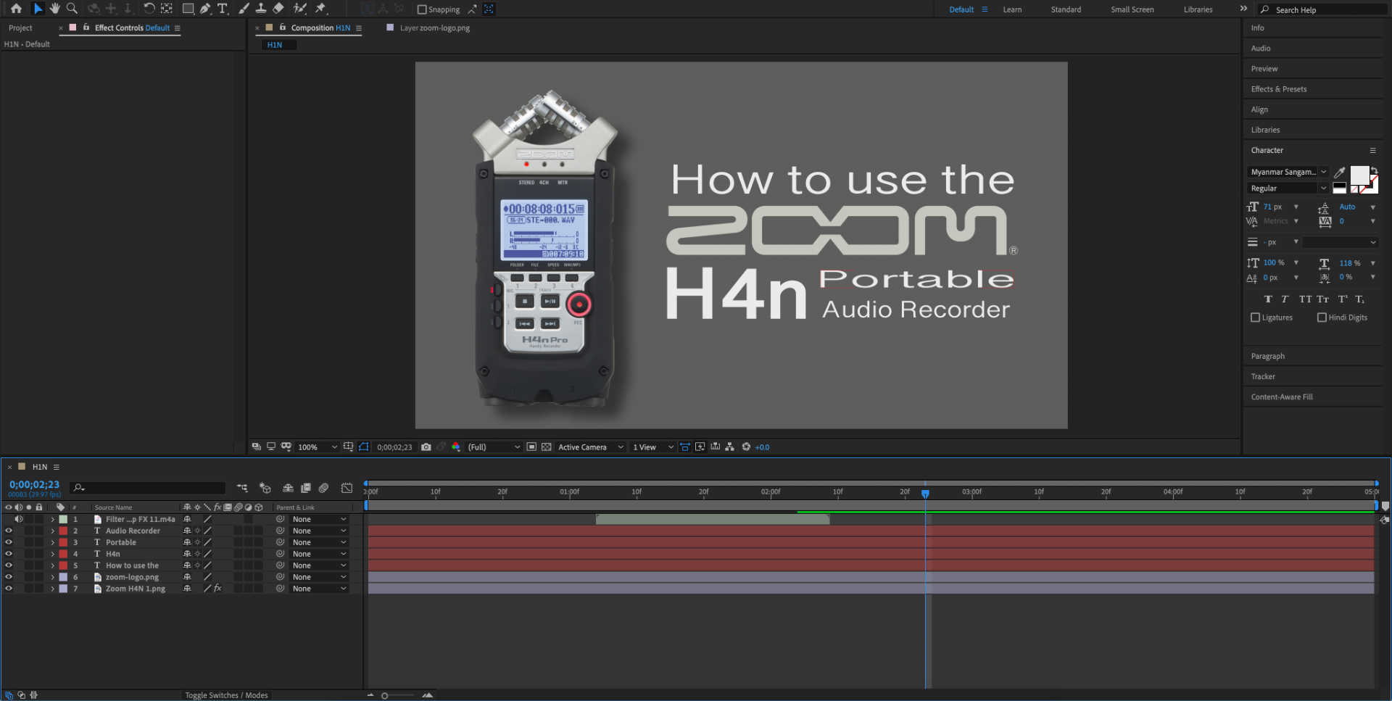This screenshot has width=1392, height=701.
Task: Open the composition mini-flowchart in the timeline
Action: click(x=242, y=488)
